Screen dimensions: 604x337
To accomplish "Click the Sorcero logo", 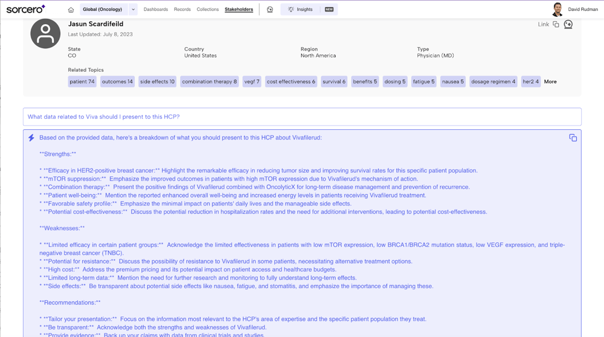I will coord(26,9).
